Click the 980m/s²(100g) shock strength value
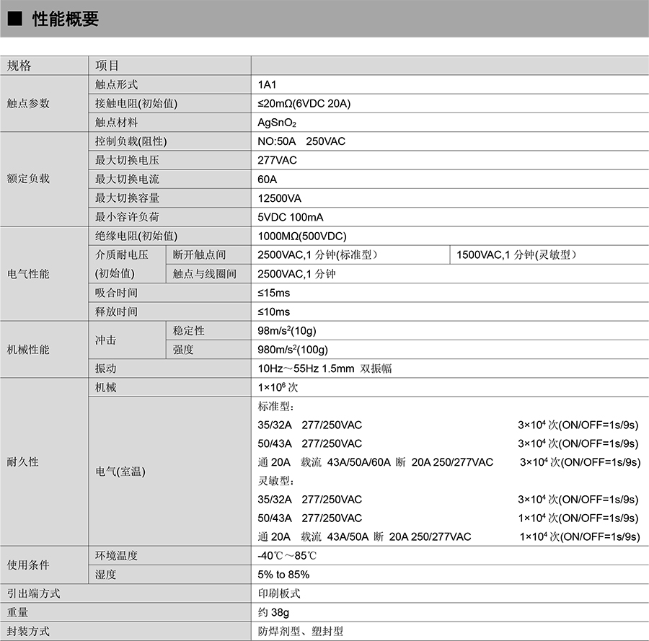Viewport: 649px width, 641px height. (x=293, y=350)
